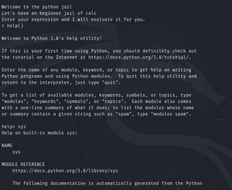This screenshot has height=190, width=232.
Task: Click the 'Enter your expression' instruction line
Action: [x=73, y=20]
